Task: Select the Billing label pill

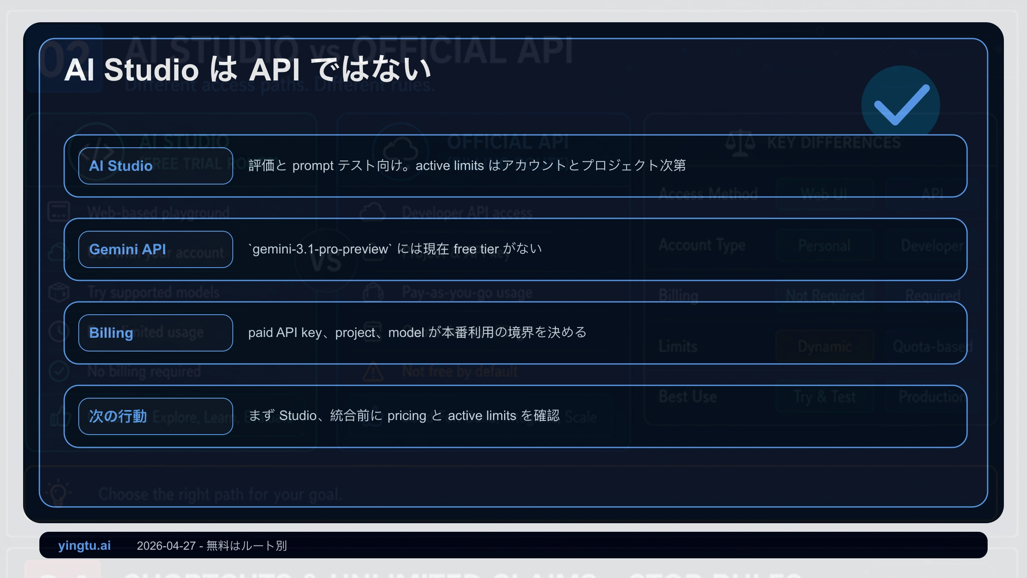Action: click(156, 333)
